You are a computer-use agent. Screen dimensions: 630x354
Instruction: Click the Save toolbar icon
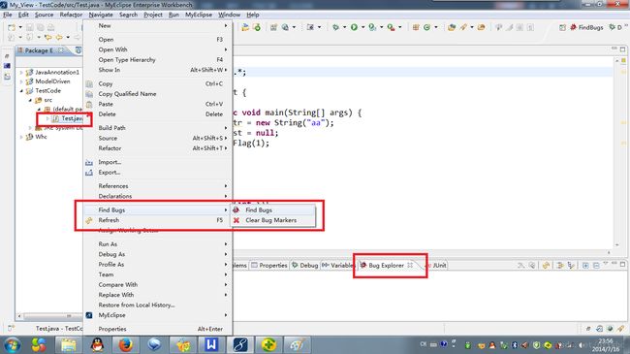click(30, 27)
